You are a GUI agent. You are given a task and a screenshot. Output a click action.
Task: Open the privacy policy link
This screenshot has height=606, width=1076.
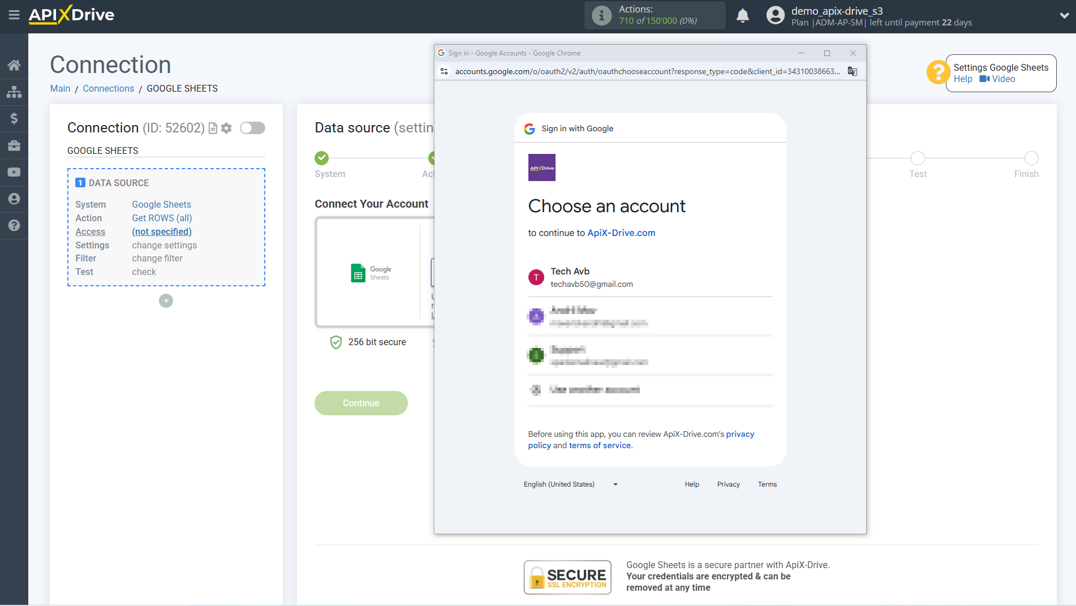741,433
